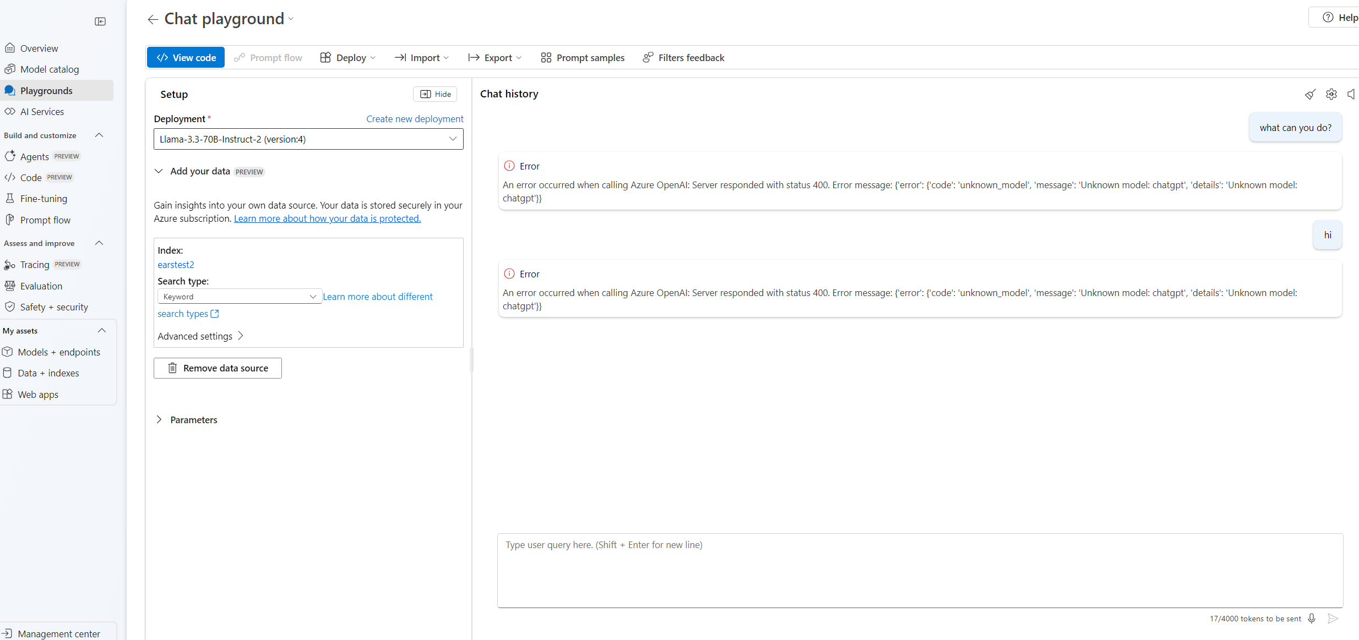This screenshot has height=640, width=1359.
Task: Click Remove data source button
Action: coord(218,368)
